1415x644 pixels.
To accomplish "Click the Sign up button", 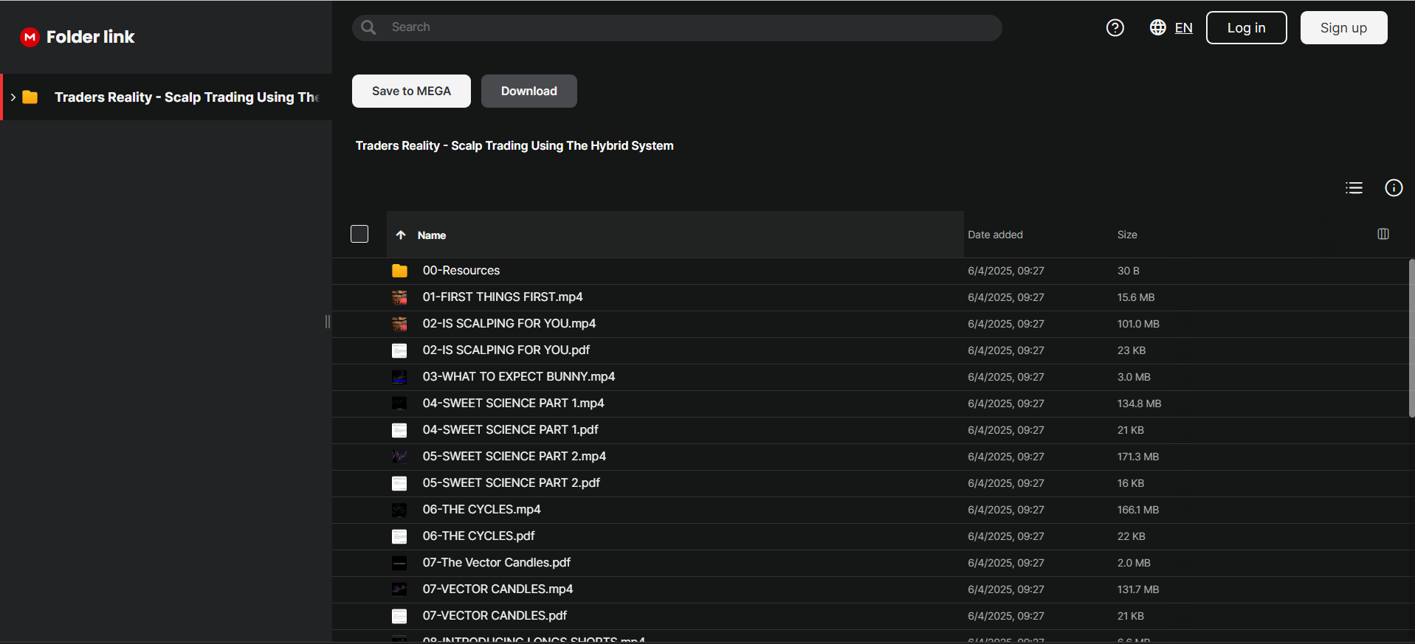I will click(1343, 27).
